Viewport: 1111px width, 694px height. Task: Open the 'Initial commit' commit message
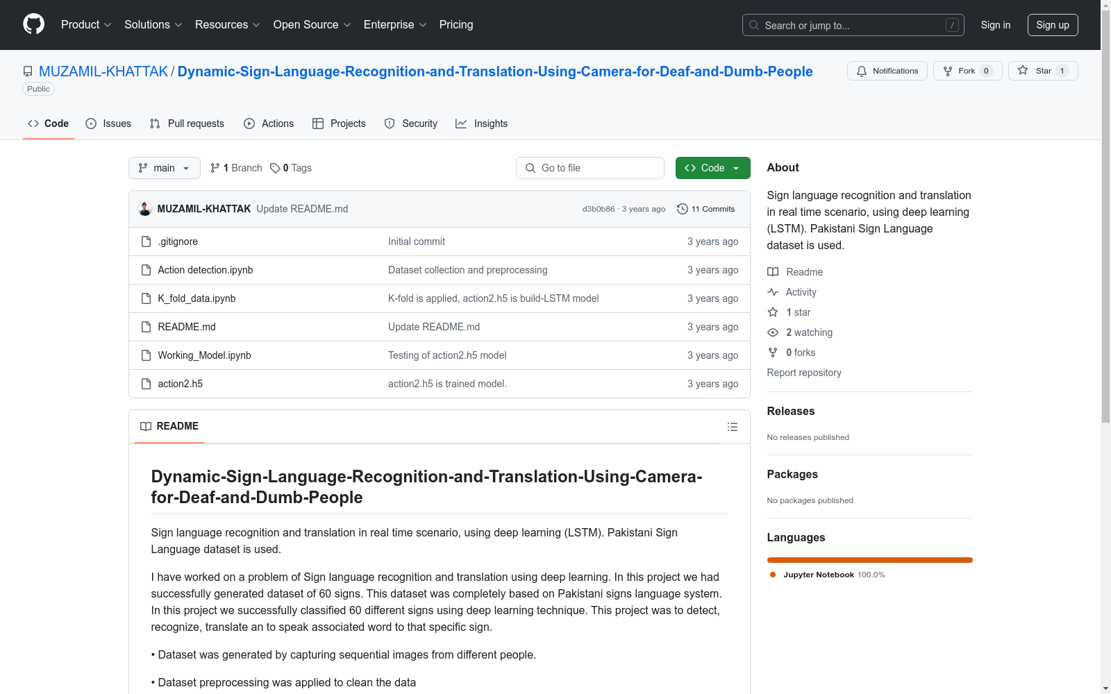pyautogui.click(x=417, y=242)
